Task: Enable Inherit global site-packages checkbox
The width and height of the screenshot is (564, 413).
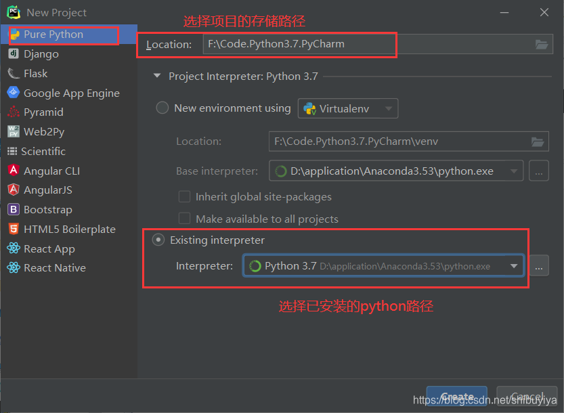Action: (x=185, y=197)
